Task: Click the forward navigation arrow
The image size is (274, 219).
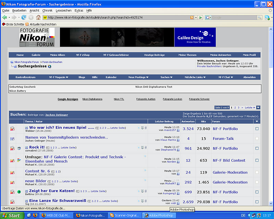Action: (14, 17)
